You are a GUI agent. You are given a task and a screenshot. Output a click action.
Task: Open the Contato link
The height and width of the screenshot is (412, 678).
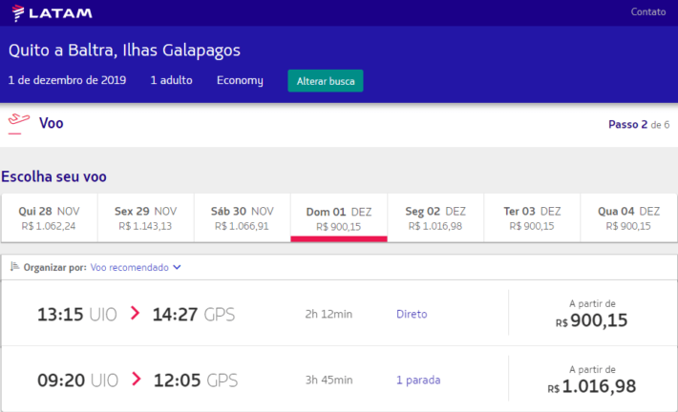647,11
